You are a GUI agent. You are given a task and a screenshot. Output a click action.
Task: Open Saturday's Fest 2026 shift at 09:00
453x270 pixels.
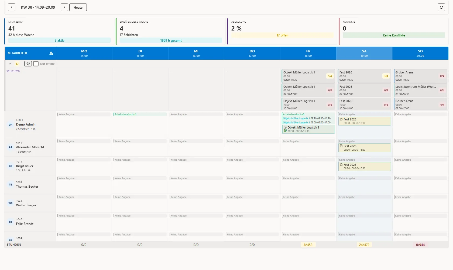pos(364,90)
